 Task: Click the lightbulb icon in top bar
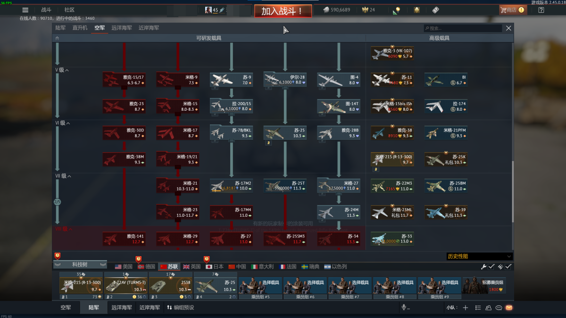[397, 10]
